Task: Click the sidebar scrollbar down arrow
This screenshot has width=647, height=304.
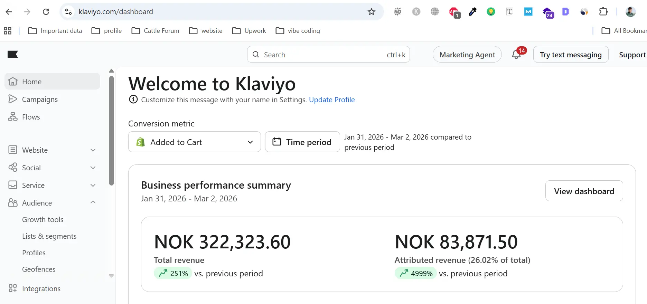Action: click(111, 276)
